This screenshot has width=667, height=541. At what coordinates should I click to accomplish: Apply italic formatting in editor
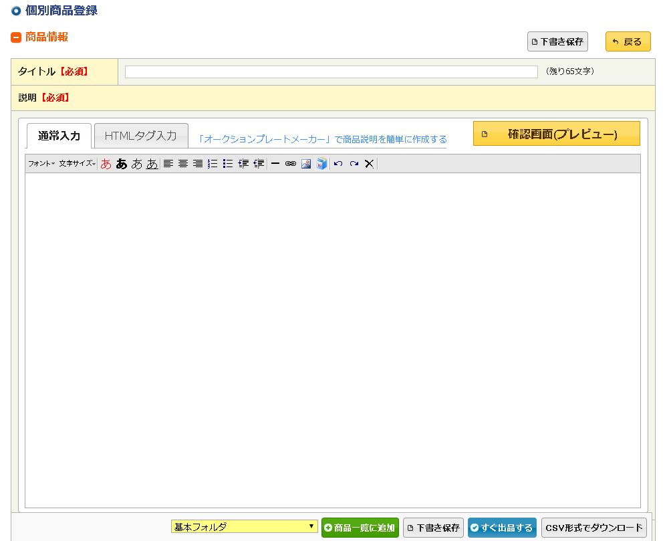(137, 164)
